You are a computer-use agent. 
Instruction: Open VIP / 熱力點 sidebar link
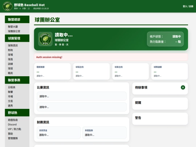pos(15,129)
